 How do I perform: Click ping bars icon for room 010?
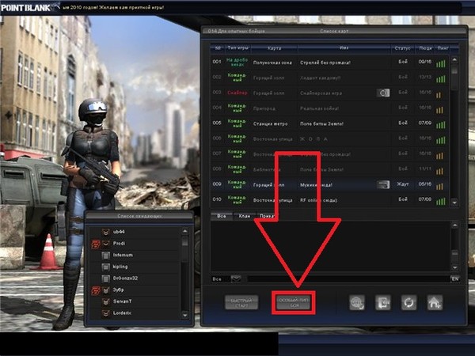441,201
